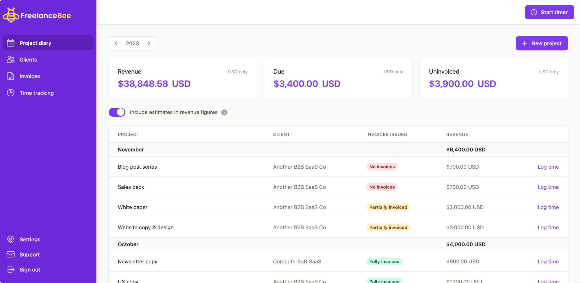Click the Time tracking clock icon
The height and width of the screenshot is (283, 580).
[x=11, y=93]
